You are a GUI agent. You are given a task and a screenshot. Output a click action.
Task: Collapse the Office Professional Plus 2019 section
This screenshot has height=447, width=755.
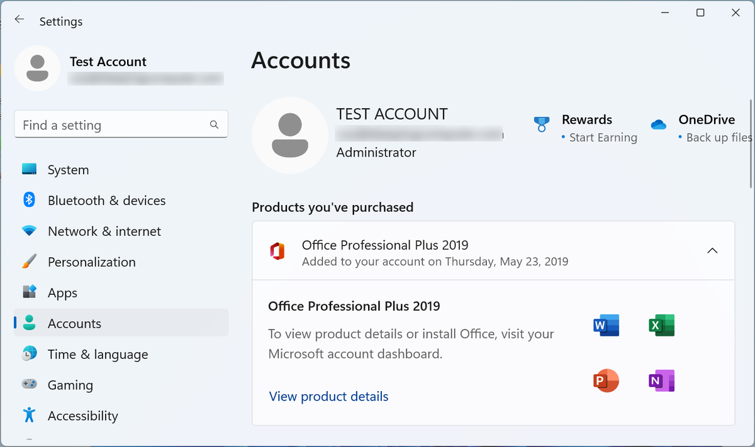[712, 251]
